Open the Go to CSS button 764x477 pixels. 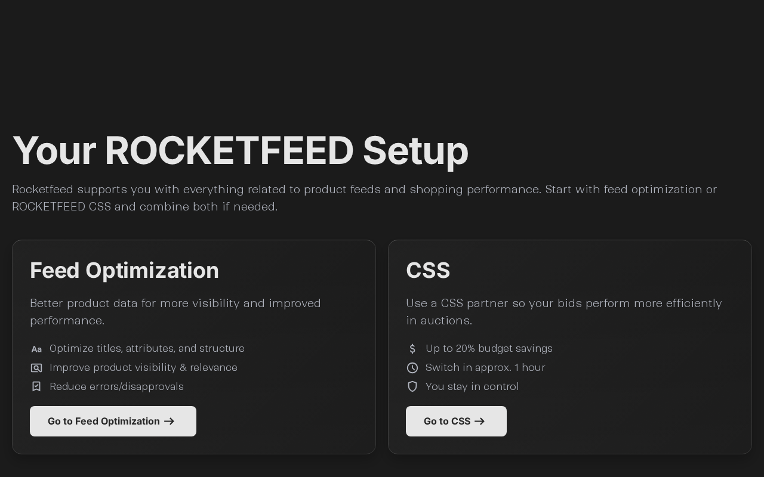(x=456, y=421)
